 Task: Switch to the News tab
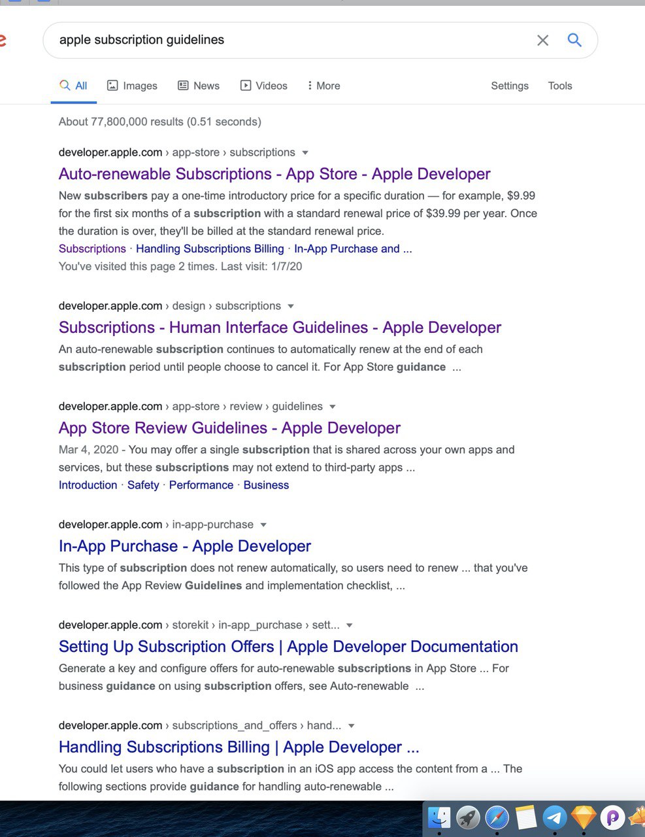coord(199,86)
